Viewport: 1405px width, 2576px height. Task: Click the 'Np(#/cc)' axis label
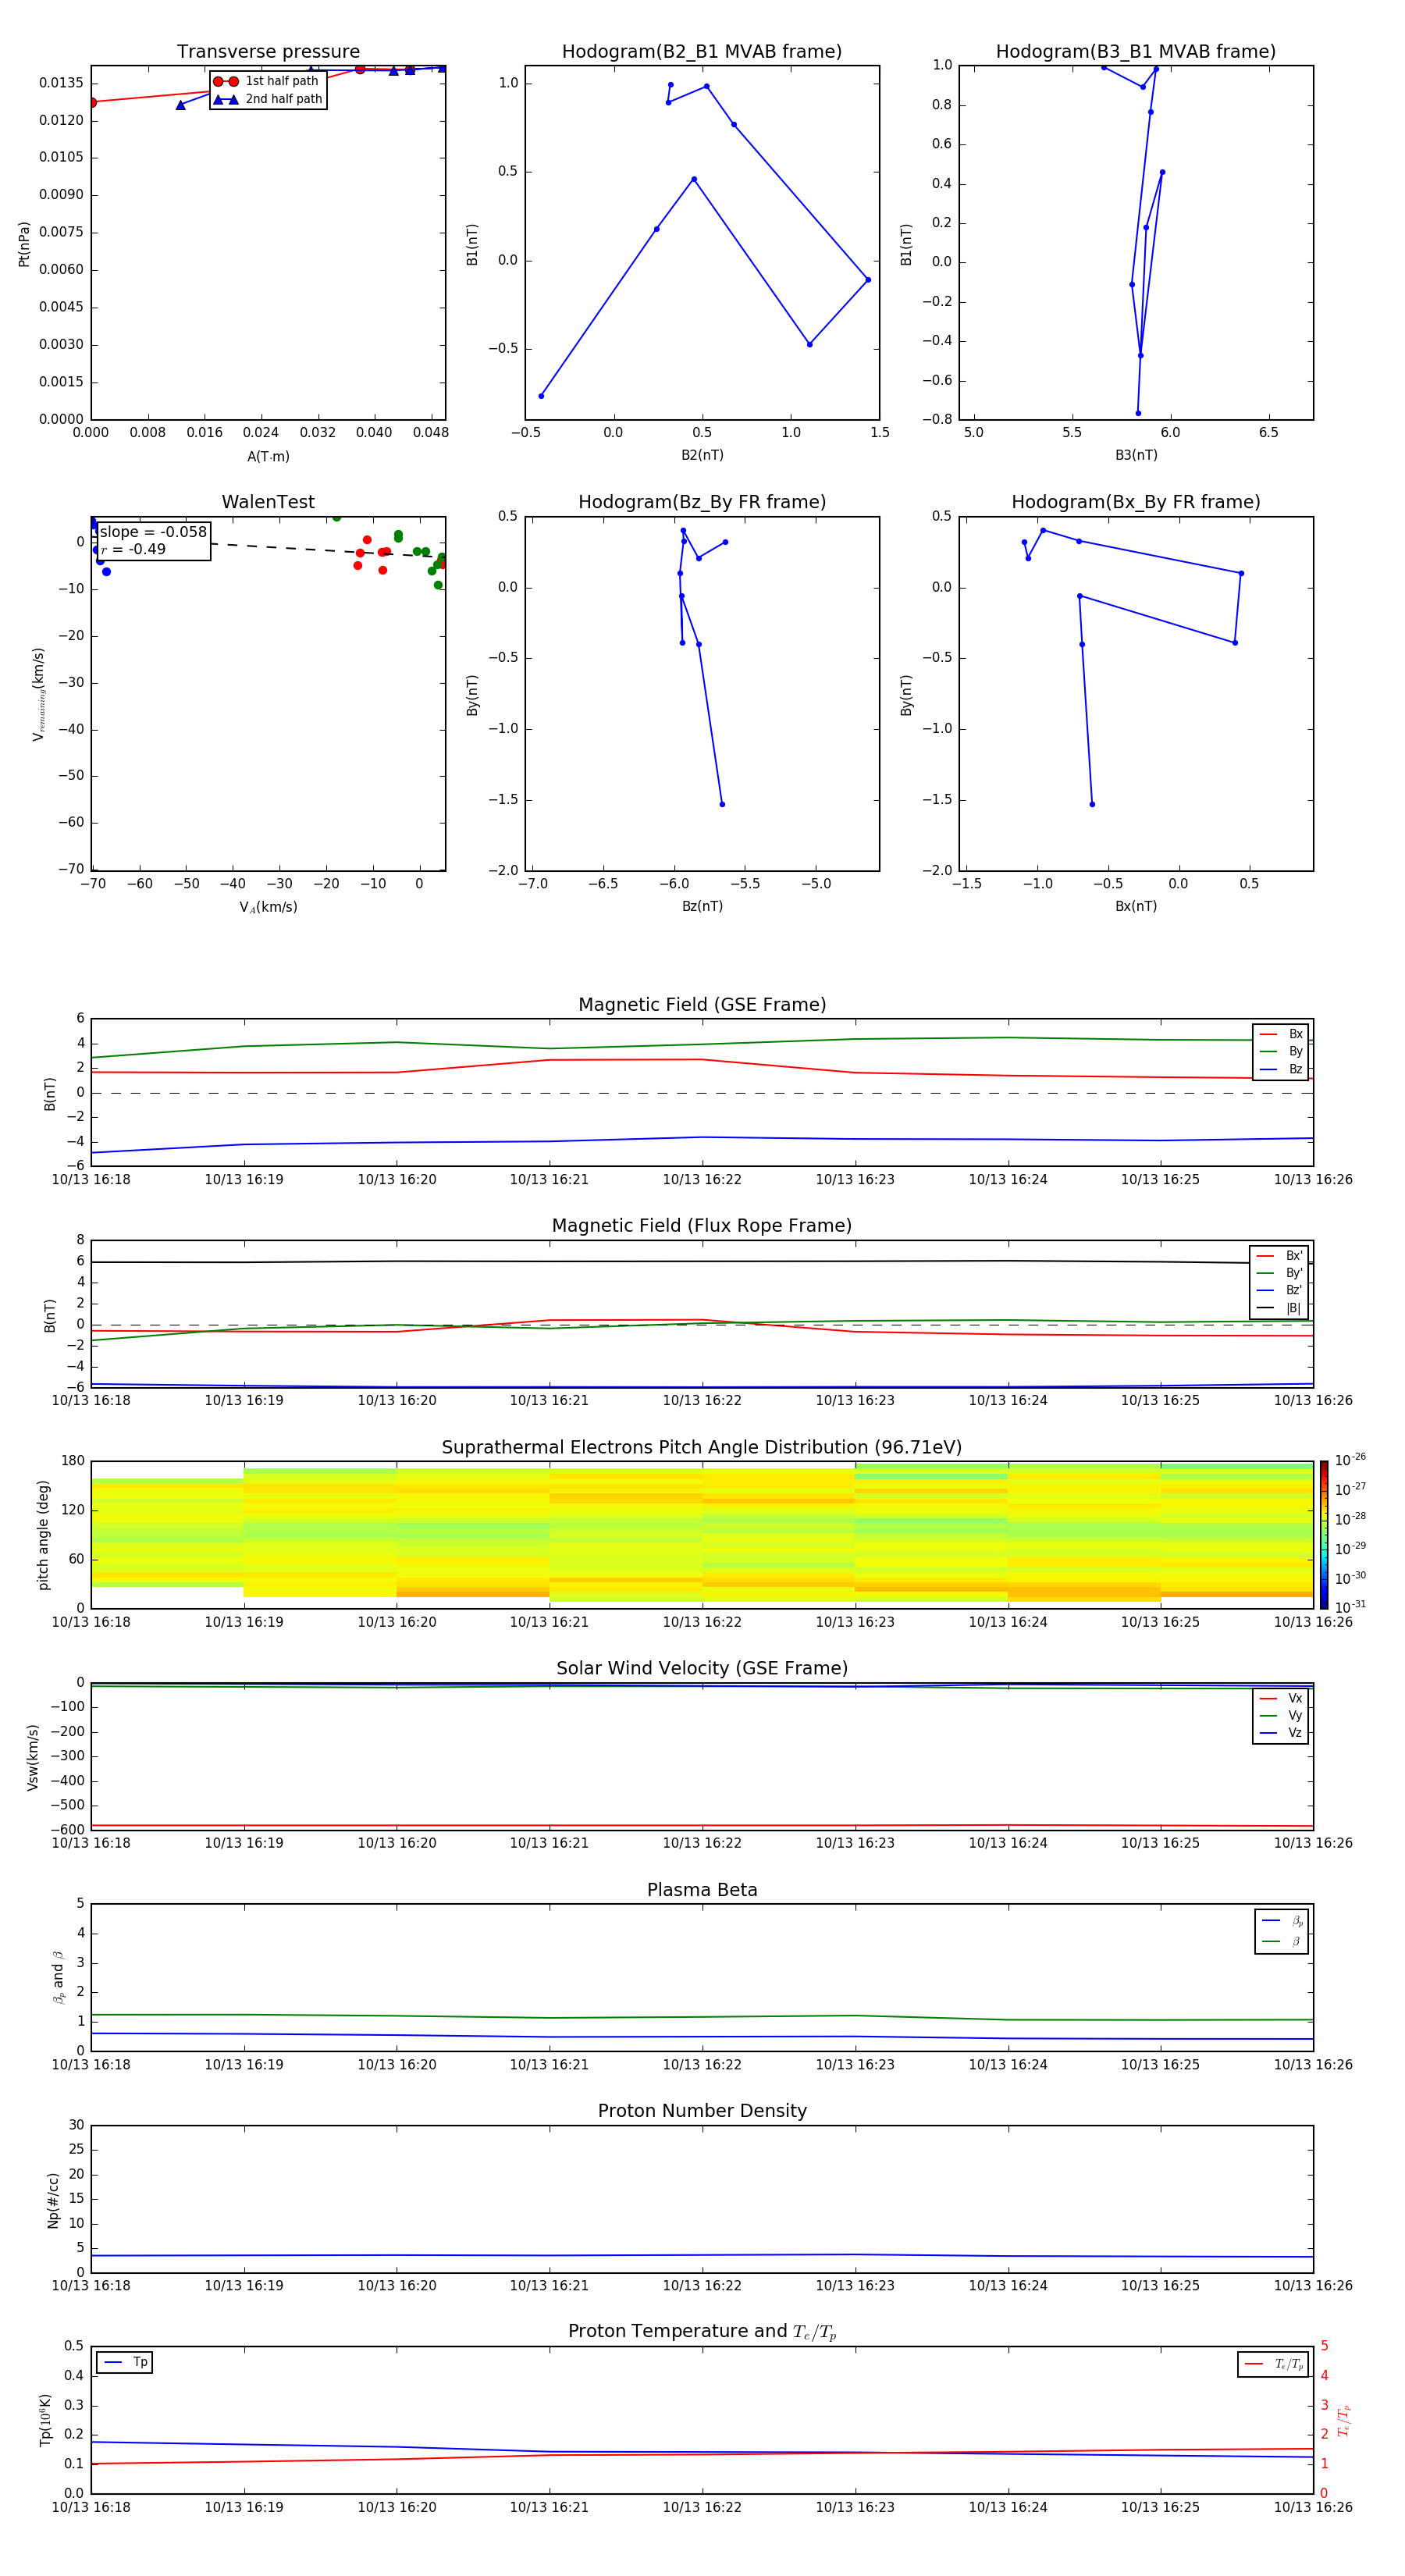point(53,2200)
